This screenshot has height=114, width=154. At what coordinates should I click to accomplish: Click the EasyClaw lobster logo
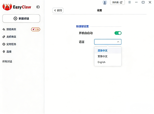pos(7,7)
